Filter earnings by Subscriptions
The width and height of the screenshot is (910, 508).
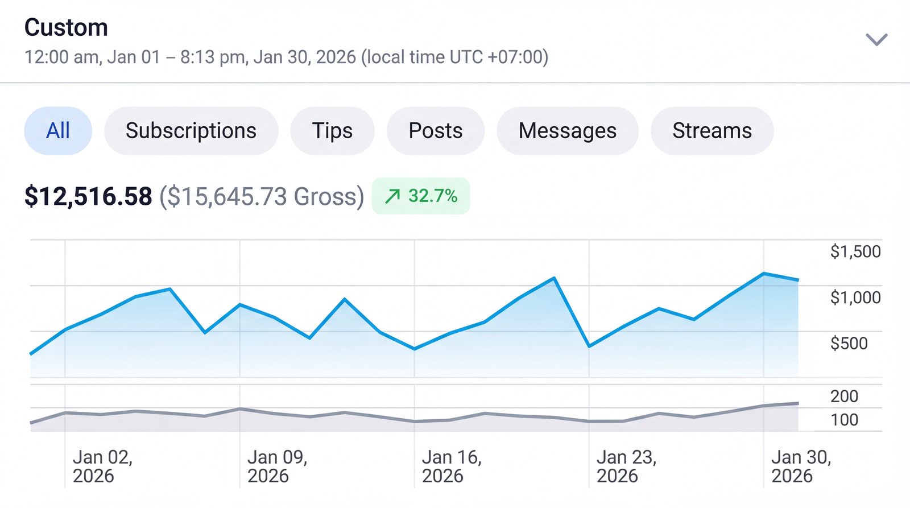191,131
